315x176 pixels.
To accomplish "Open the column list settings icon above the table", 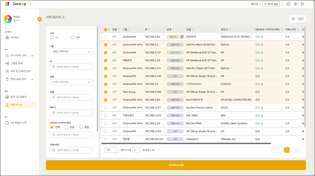I will click(293, 19).
